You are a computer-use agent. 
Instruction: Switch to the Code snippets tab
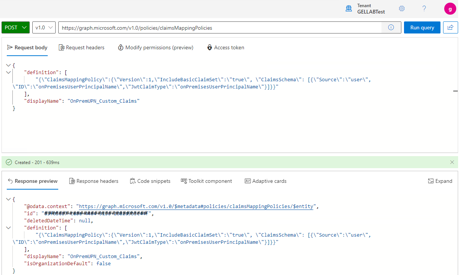click(x=150, y=181)
